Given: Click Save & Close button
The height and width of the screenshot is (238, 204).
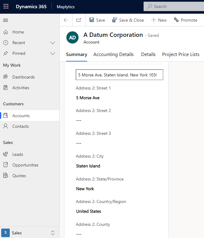Looking at the screenshot, I should [128, 20].
